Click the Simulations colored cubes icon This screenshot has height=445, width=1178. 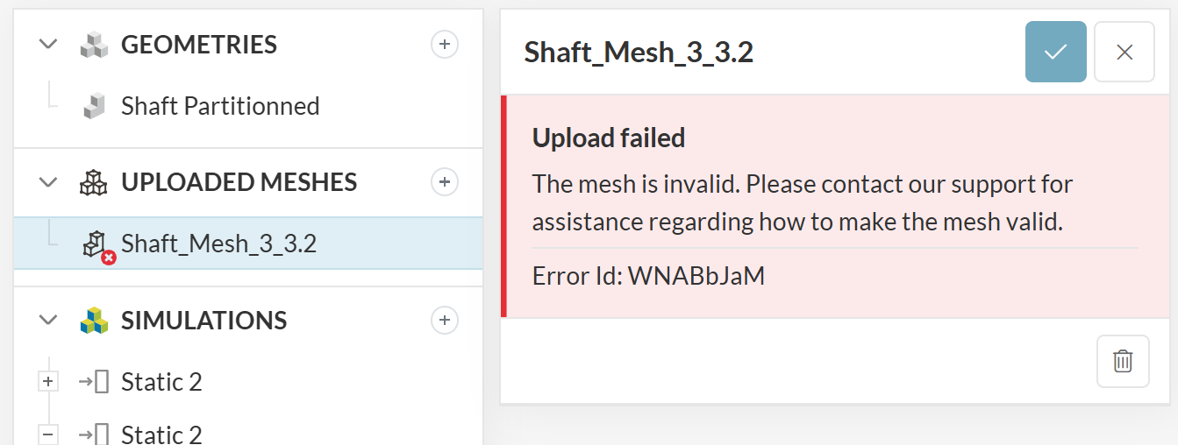94,321
